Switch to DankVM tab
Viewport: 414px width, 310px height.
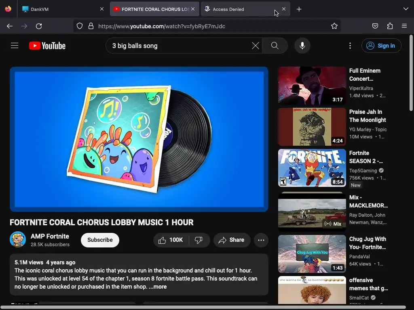[61, 9]
